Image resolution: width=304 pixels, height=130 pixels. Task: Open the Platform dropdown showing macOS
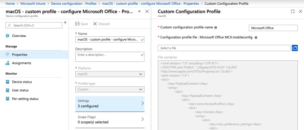tap(110, 74)
